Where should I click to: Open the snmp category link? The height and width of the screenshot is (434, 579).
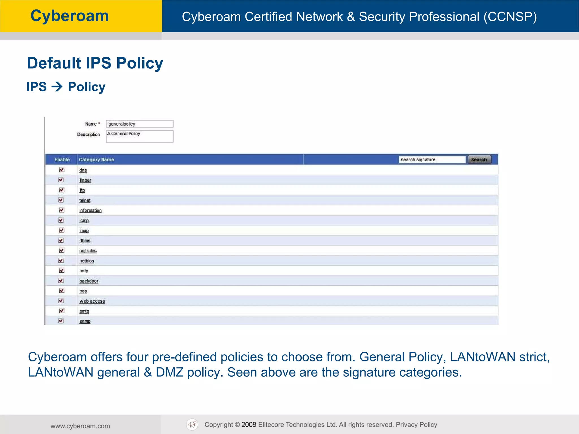click(85, 321)
